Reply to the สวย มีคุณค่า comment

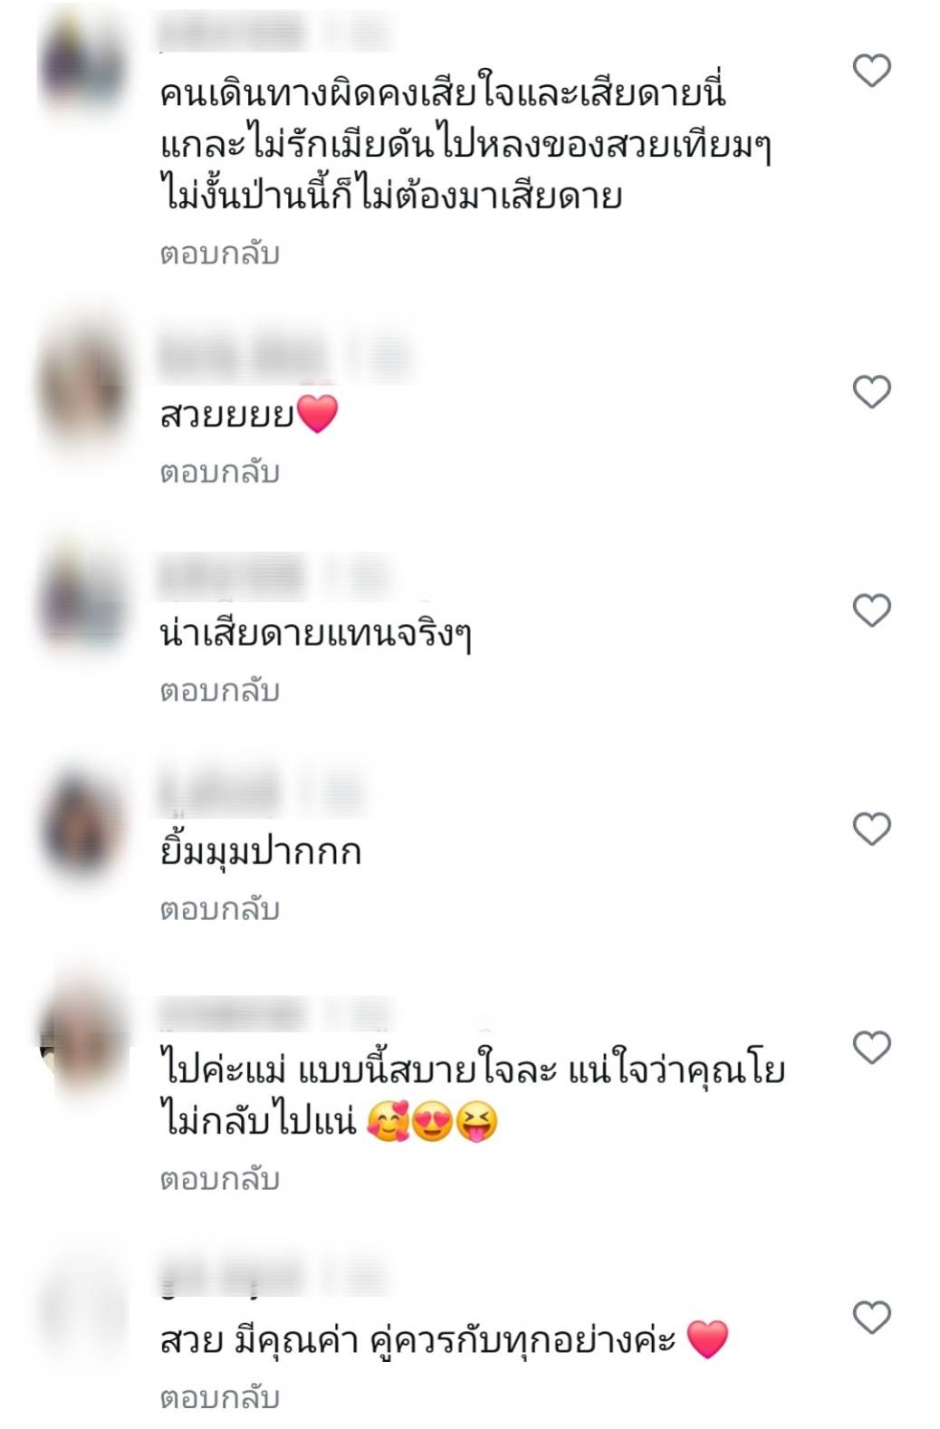(220, 1397)
